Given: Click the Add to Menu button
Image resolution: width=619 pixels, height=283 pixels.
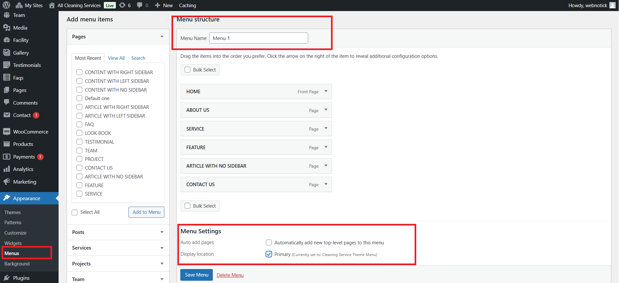Looking at the screenshot, I should (146, 212).
